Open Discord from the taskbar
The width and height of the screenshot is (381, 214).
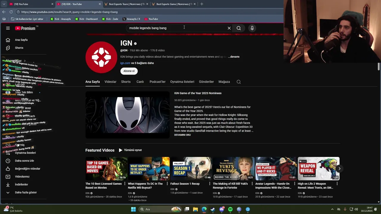(x=221, y=209)
